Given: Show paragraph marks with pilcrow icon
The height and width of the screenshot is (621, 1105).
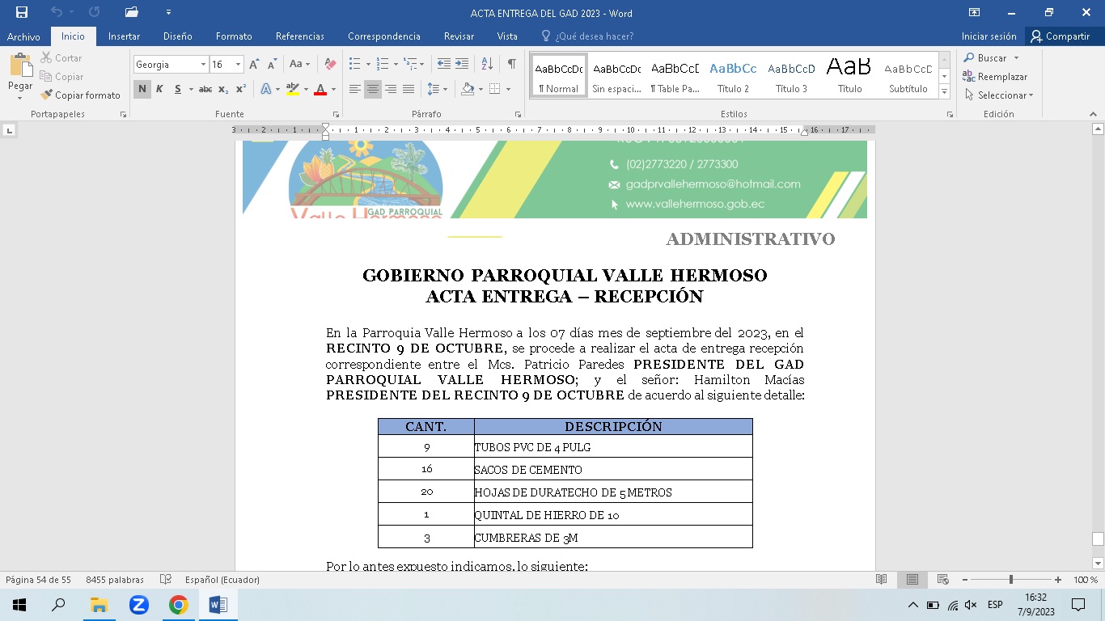Looking at the screenshot, I should pyautogui.click(x=511, y=64).
